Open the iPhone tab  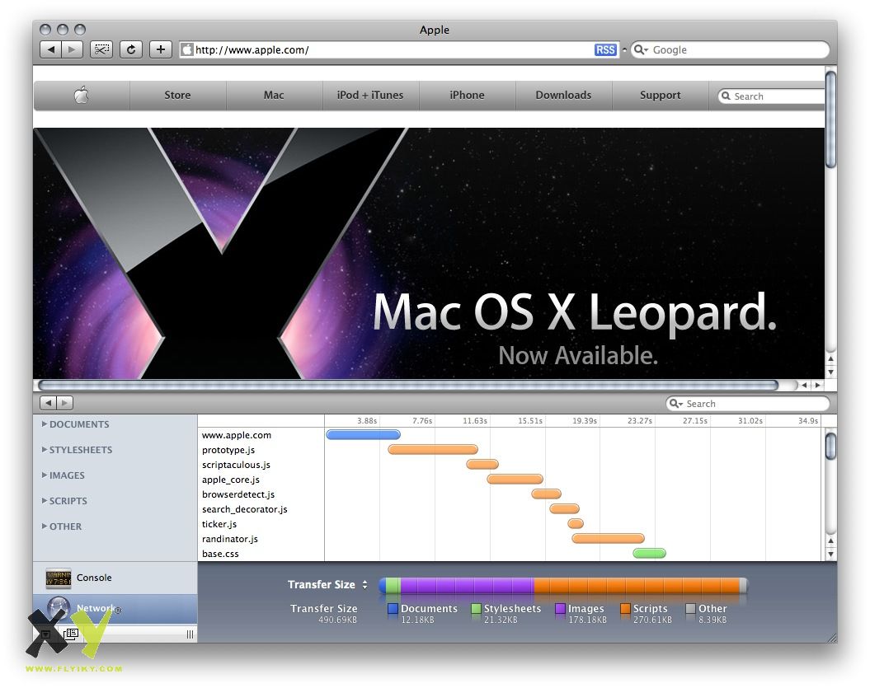pyautogui.click(x=468, y=96)
